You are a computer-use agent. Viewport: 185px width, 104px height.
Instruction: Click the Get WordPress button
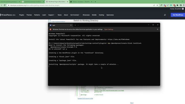(x=178, y=15)
